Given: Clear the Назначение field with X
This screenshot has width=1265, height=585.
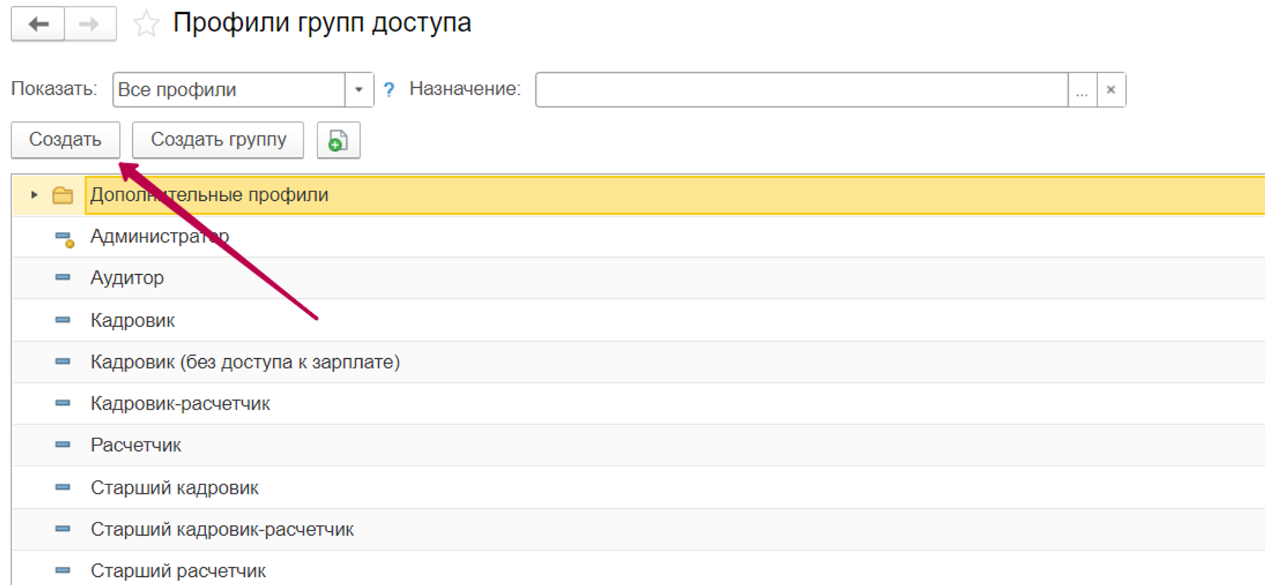Looking at the screenshot, I should [x=1111, y=90].
